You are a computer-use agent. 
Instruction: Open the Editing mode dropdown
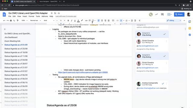tap(174, 21)
